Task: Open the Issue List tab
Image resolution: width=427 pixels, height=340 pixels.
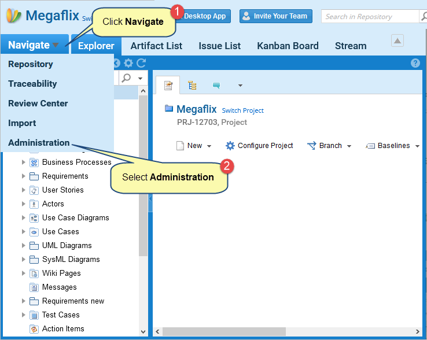Action: [219, 46]
